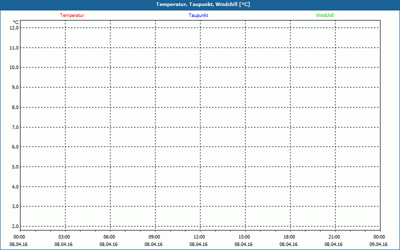The image size is (400, 250).
Task: Click the '08.04.16' date under '03:00'
Action: pyautogui.click(x=63, y=244)
